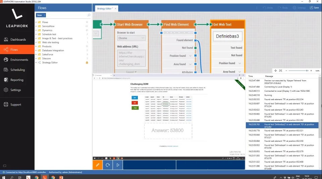Click the Definiebas3 text value box
This screenshot has width=322, height=179.
coord(227,36)
